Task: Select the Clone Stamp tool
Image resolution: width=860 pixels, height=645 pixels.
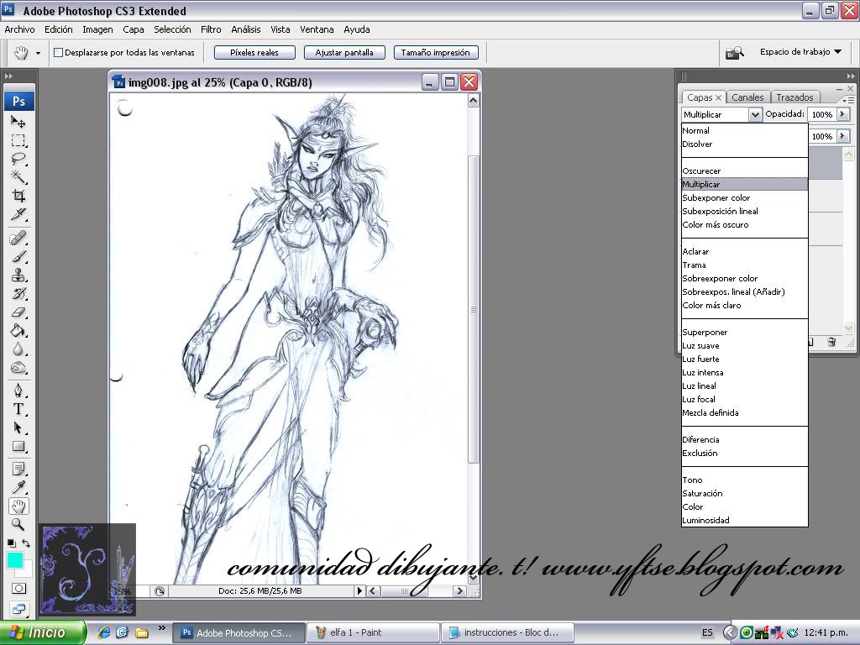Action: tap(18, 275)
